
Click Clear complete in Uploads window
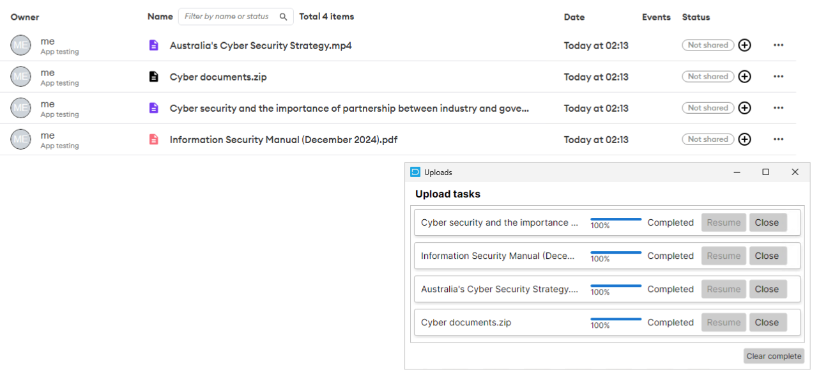tap(774, 356)
